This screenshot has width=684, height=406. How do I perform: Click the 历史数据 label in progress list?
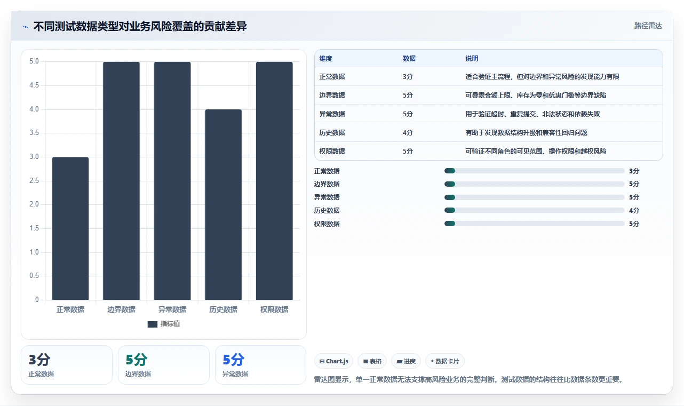point(327,211)
